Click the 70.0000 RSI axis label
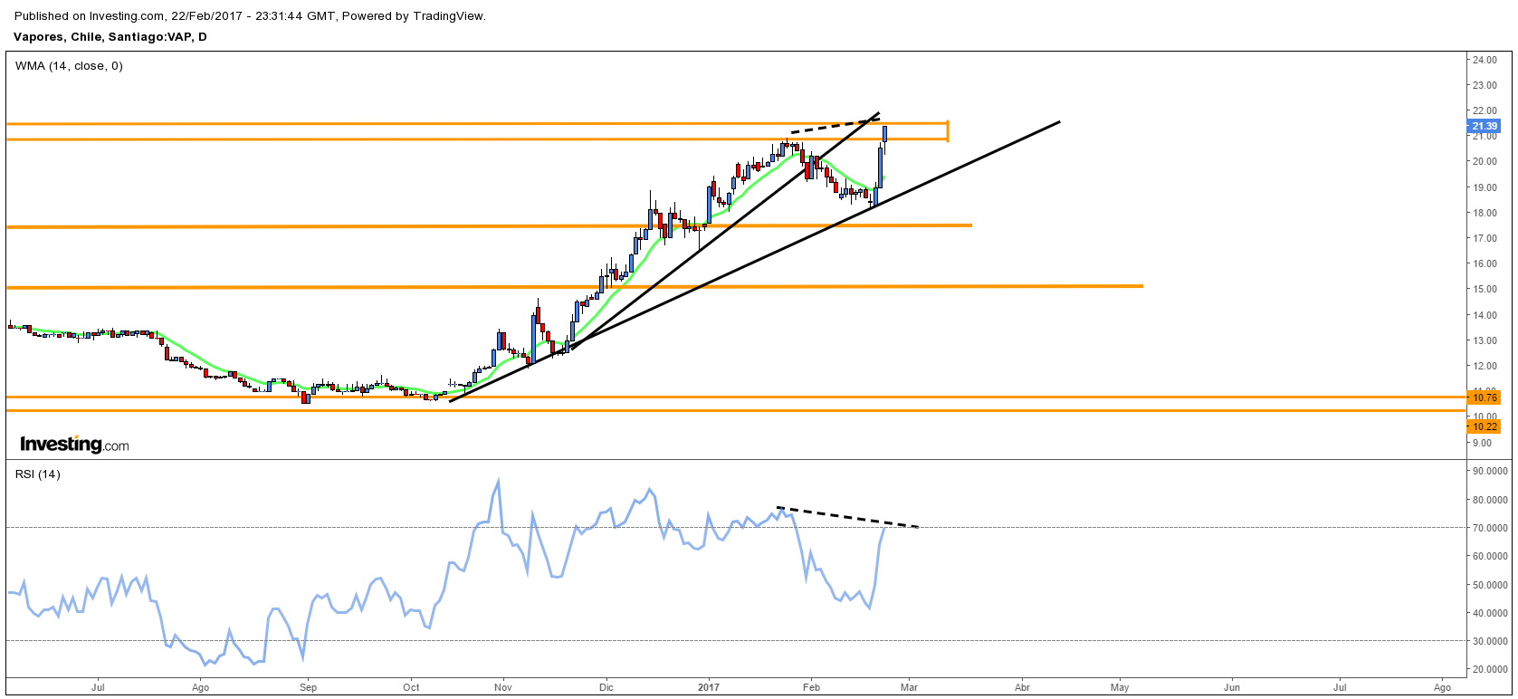This screenshot has width=1518, height=699. pos(1489,528)
